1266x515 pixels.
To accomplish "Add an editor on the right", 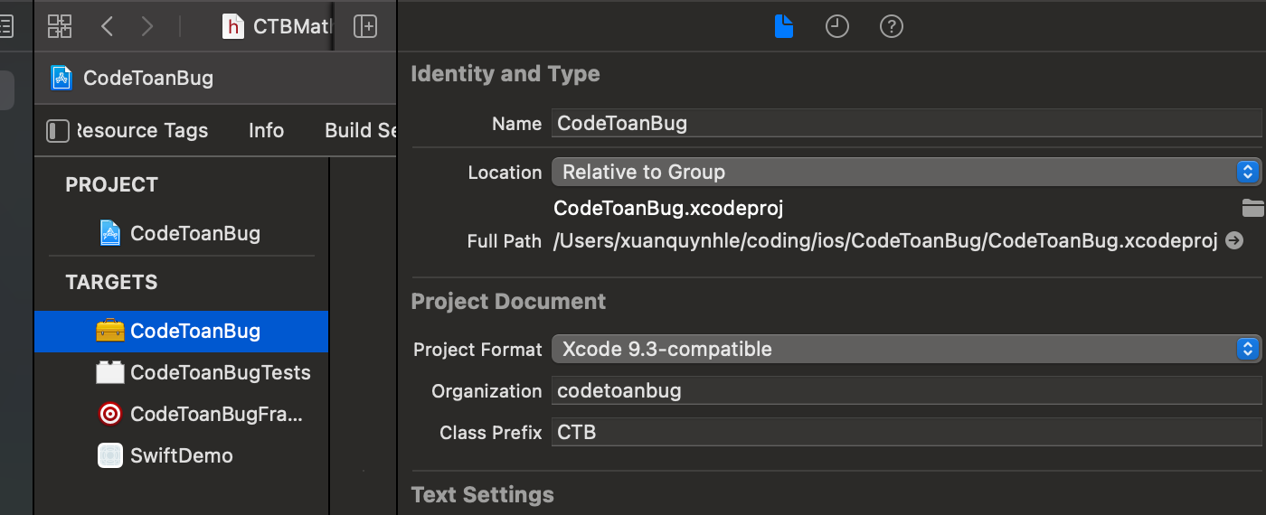I will click(365, 26).
